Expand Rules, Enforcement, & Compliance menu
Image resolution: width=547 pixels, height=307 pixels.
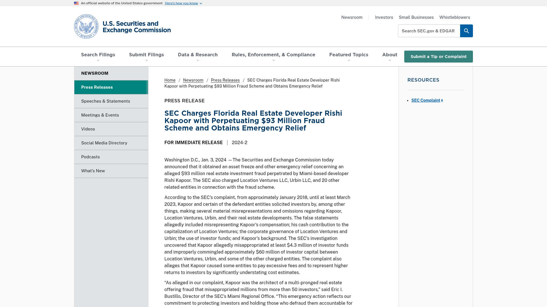[x=273, y=57]
